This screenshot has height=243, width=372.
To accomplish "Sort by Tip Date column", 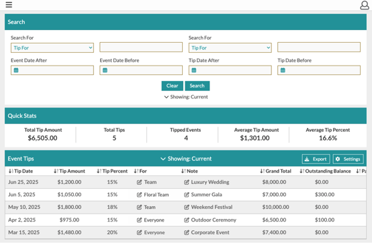I will 21,171.
